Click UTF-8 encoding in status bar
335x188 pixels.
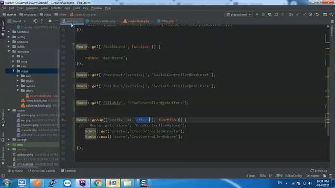278,176
